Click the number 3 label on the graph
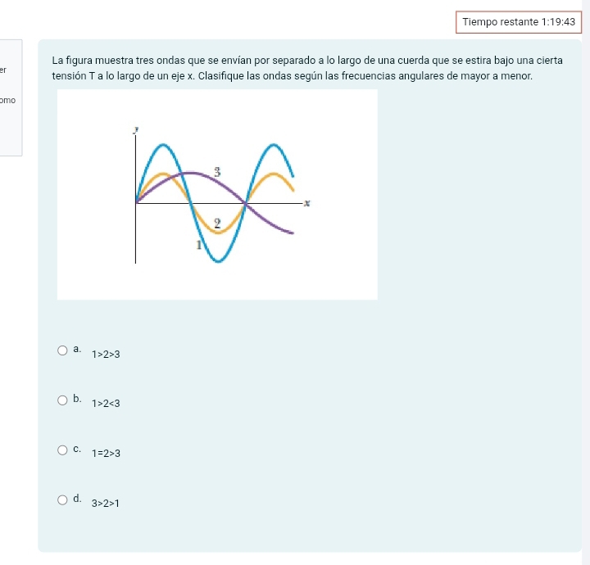590x565 pixels. tap(217, 172)
